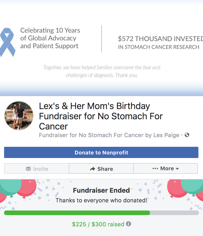
Task: Expand the More dropdown arrow
Action: click(x=177, y=169)
